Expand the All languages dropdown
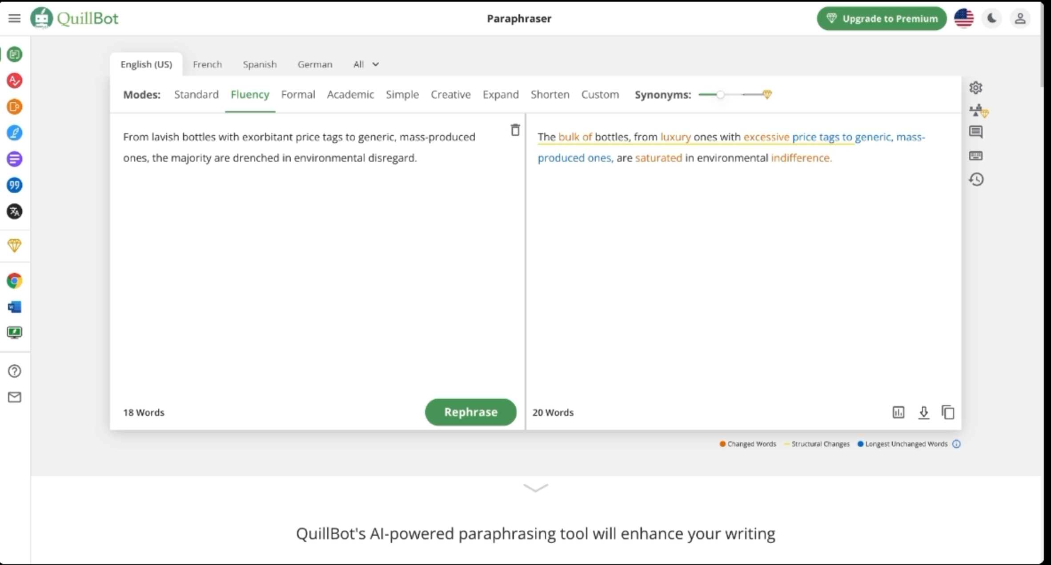The height and width of the screenshot is (565, 1051). [366, 64]
